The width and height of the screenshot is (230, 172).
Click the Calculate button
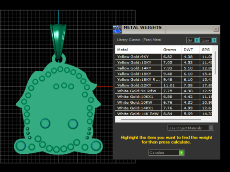point(166,152)
